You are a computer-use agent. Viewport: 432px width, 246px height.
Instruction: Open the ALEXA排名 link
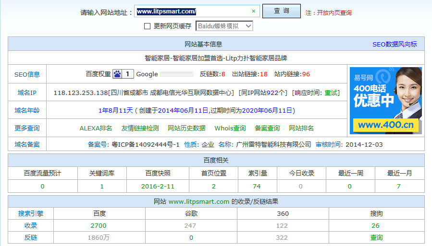pyautogui.click(x=96, y=129)
